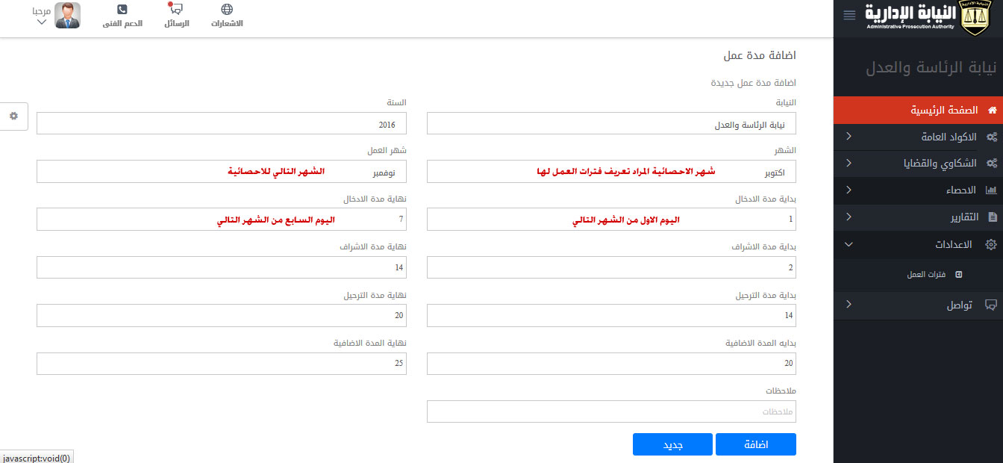The width and height of the screenshot is (1003, 463).
Task: Open the messages chat icon
Action: (x=176, y=10)
